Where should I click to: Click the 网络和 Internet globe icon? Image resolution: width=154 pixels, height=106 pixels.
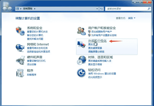[x=20, y=47]
